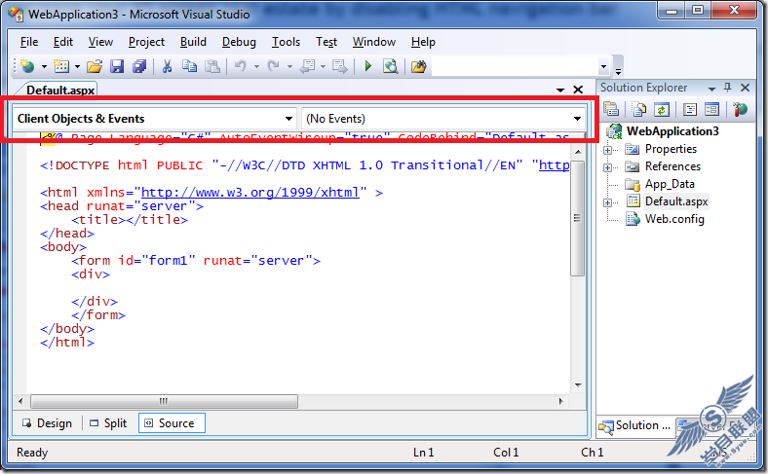Open the View menu
This screenshot has width=768, height=474.
coord(100,42)
